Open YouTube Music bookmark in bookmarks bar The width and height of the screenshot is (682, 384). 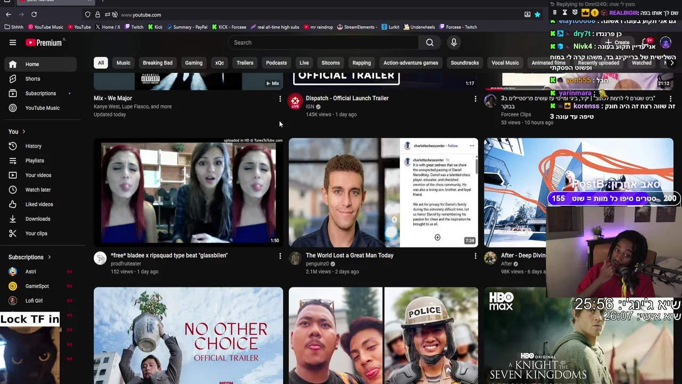click(x=46, y=27)
